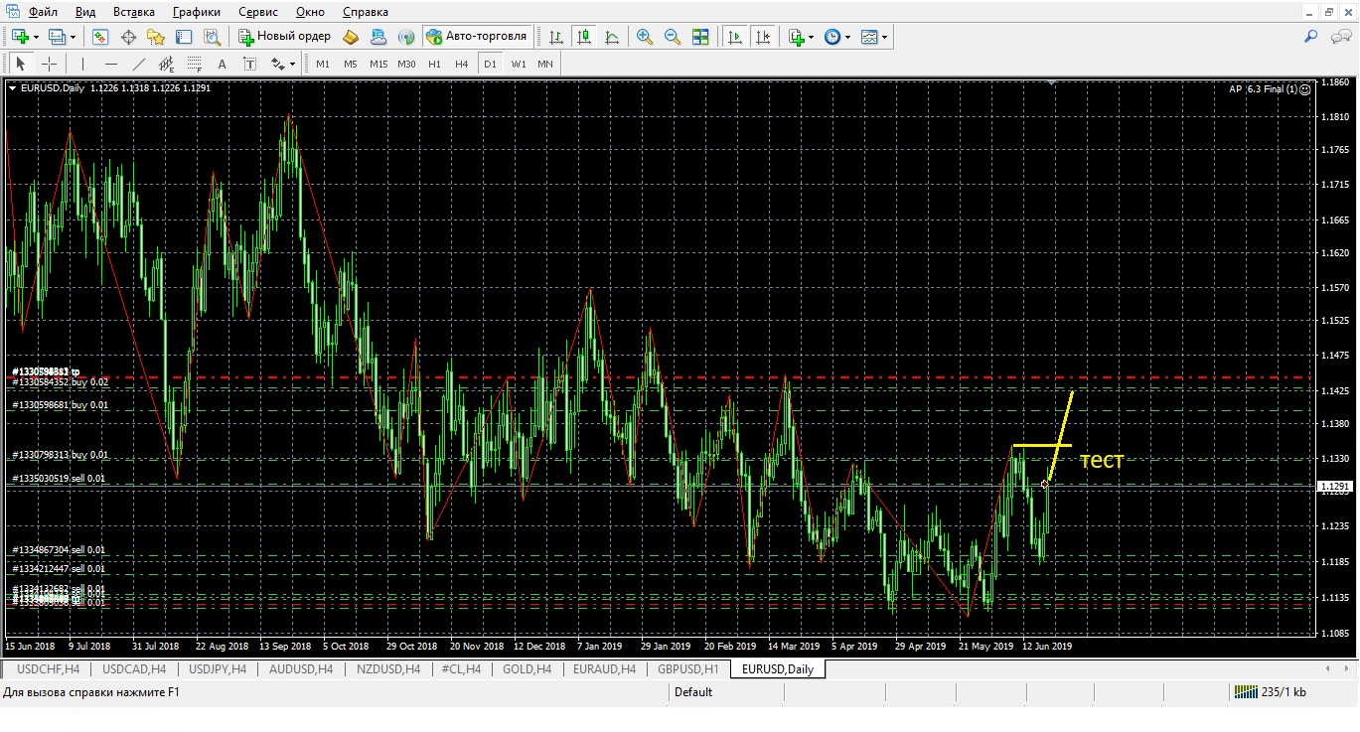Screen dimensions: 1360x732
Task: Switch to the GBPUSD,H1 chart tab
Action: 687,669
